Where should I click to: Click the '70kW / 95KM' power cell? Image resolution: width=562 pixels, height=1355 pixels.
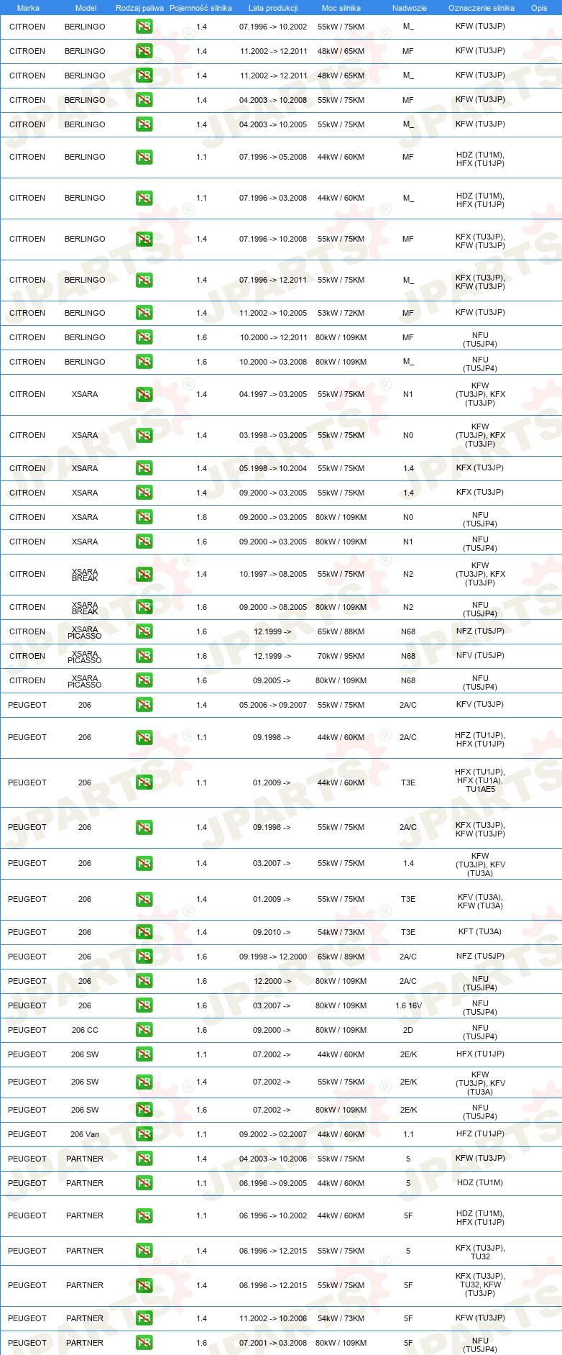(341, 656)
